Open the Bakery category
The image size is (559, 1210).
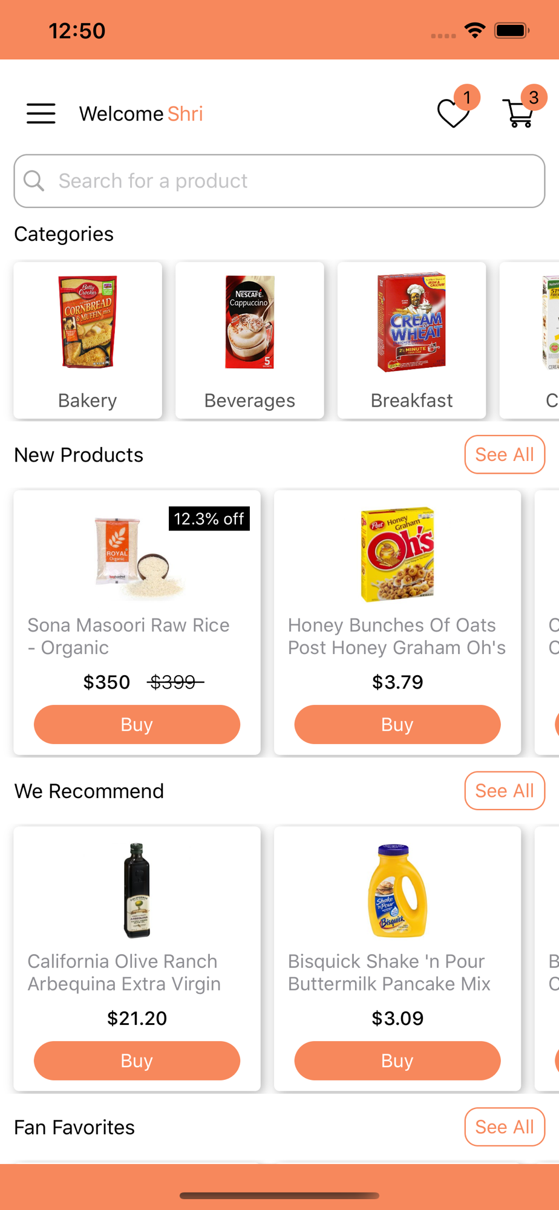point(88,341)
